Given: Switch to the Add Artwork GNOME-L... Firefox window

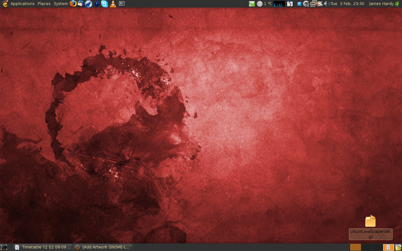Looking at the screenshot, I should click(103, 247).
